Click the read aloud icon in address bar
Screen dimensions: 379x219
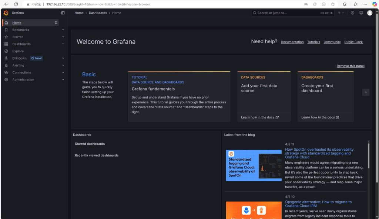coord(306,4)
